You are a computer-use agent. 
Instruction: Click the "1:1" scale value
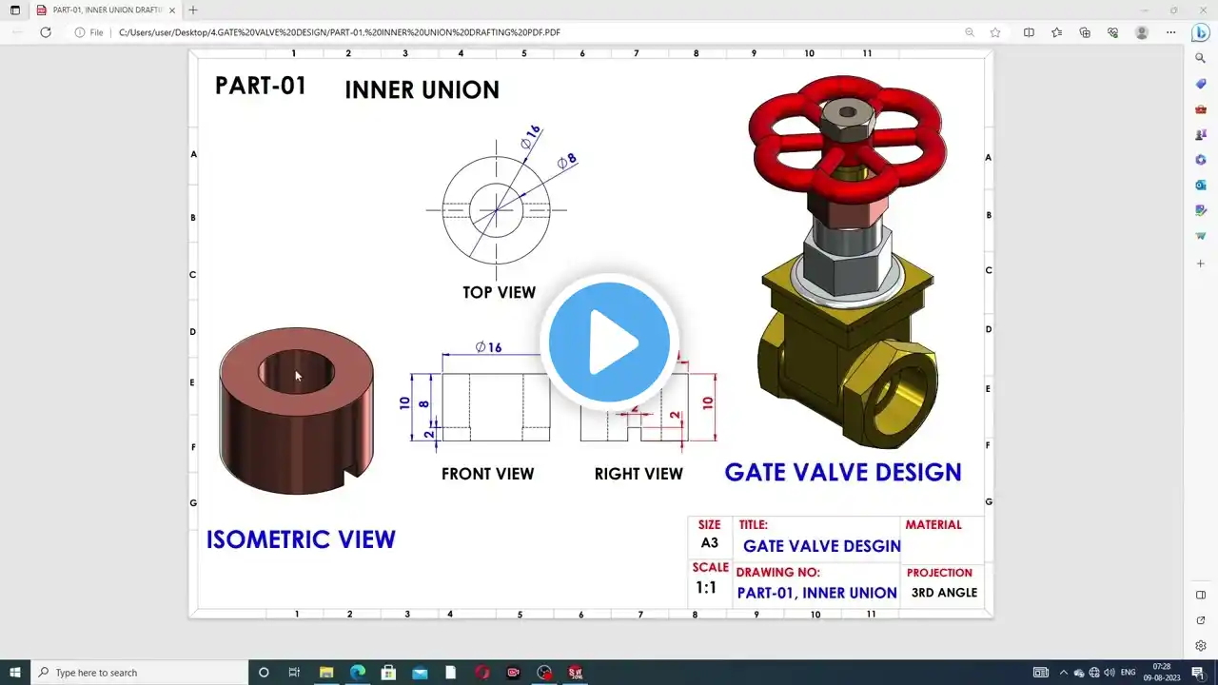tap(706, 588)
